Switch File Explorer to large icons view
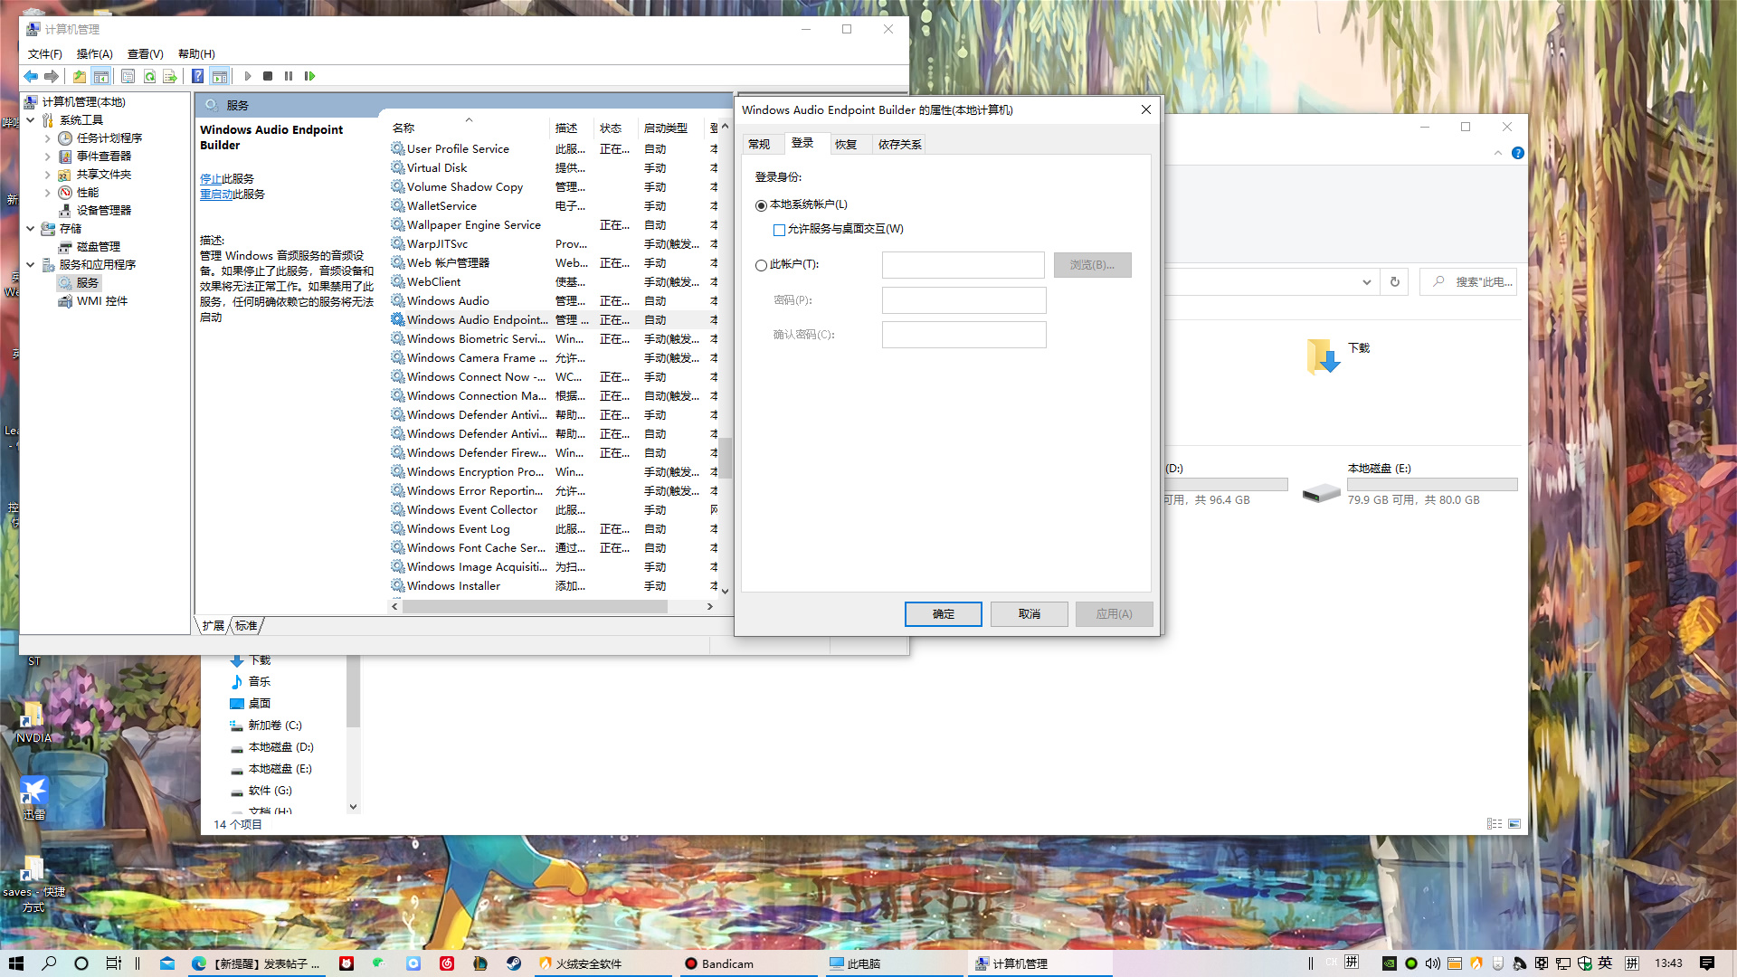Viewport: 1737px width, 977px height. (1514, 823)
